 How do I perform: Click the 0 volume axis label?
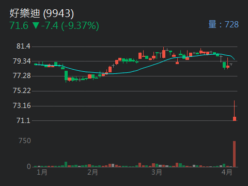29,166
